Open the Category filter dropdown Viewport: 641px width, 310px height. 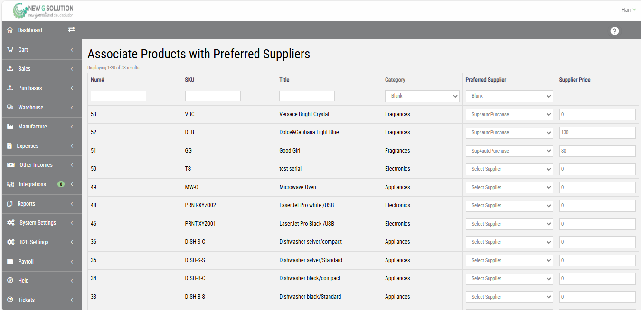(x=422, y=96)
